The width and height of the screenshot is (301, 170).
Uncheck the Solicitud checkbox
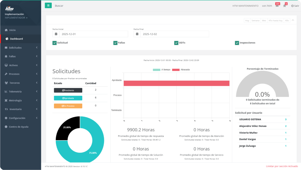(x=54, y=43)
